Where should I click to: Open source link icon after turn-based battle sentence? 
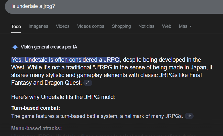point(189,116)
